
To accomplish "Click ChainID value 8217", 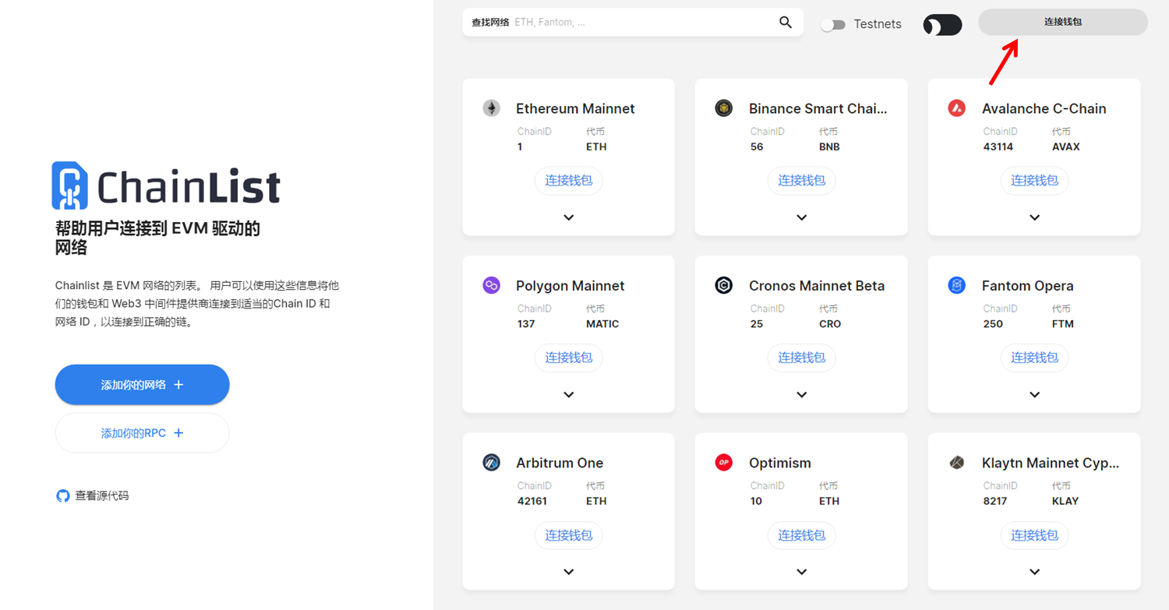I will (x=995, y=501).
